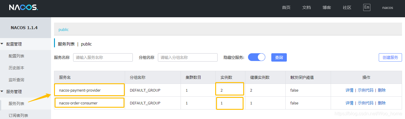Open 详情 for nacos-payment-provider

tap(349, 90)
